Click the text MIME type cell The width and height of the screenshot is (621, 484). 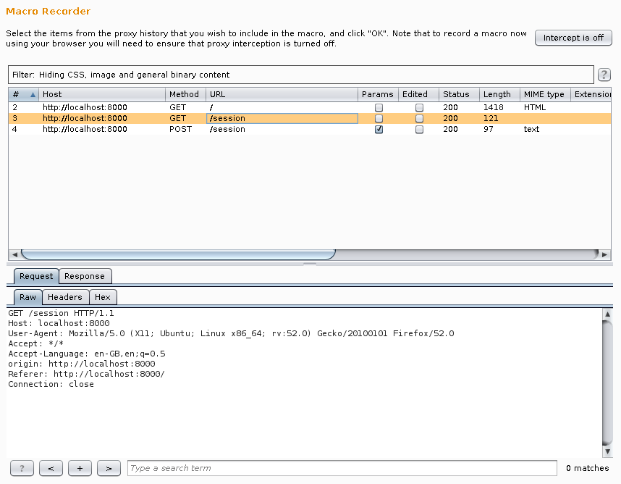pyautogui.click(x=545, y=129)
